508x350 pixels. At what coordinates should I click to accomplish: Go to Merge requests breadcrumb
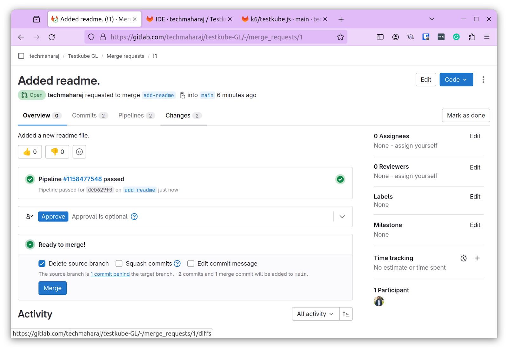[x=125, y=56]
